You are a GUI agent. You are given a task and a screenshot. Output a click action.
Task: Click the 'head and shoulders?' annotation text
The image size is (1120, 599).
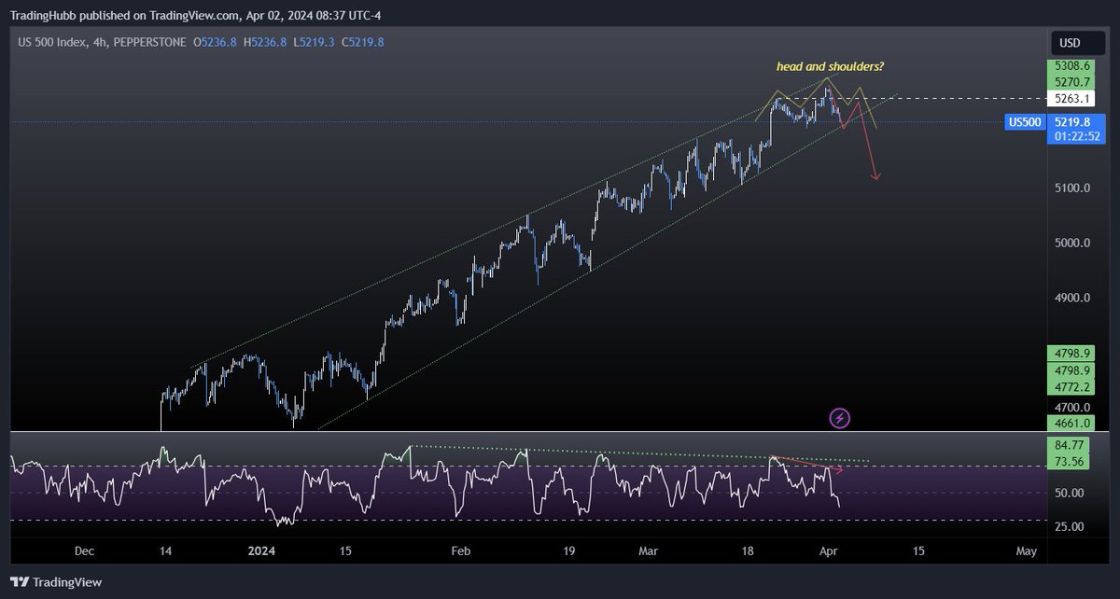[x=830, y=66]
